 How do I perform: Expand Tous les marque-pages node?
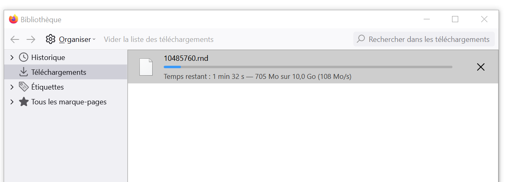click(x=12, y=102)
